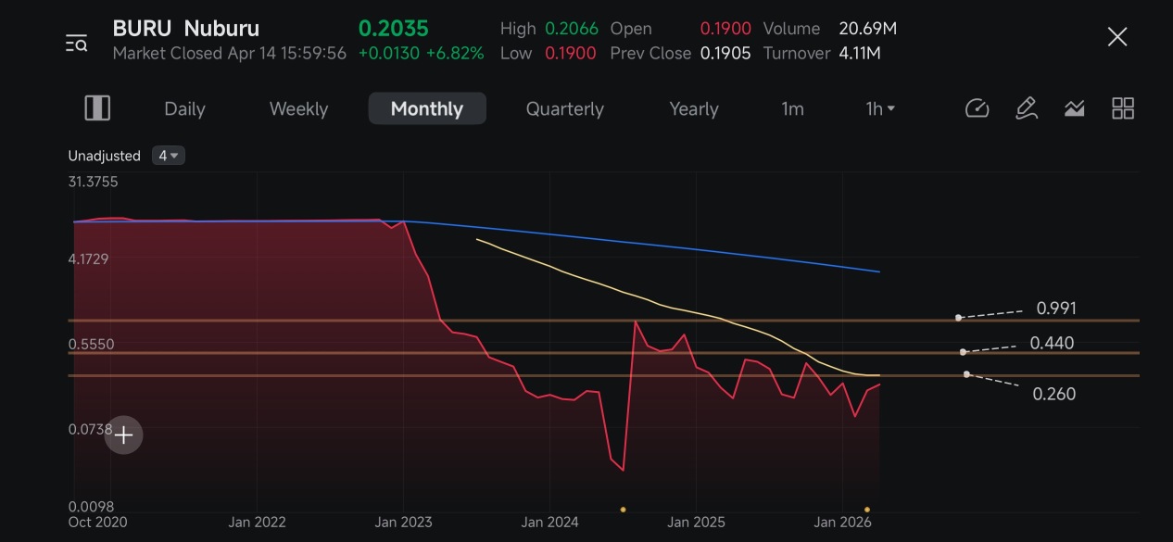Image resolution: width=1173 pixels, height=542 pixels.
Task: Tap the Jan 2023 date axis label
Action: click(403, 522)
